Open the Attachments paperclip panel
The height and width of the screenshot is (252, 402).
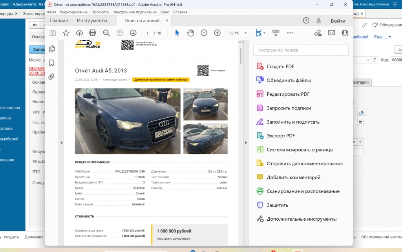pos(51,77)
